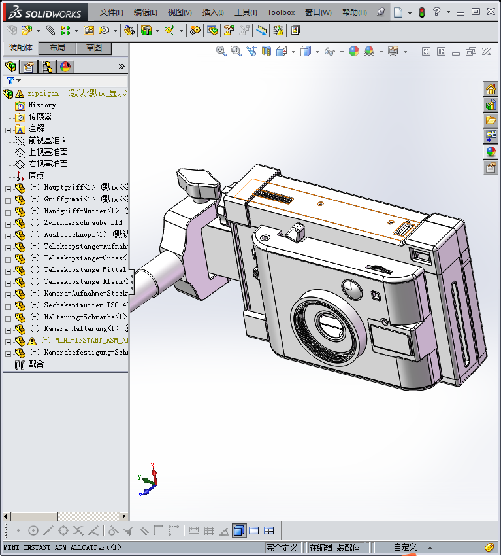The width and height of the screenshot is (501, 556).
Task: Select the 前视基准面 front plane item
Action: [x=48, y=141]
